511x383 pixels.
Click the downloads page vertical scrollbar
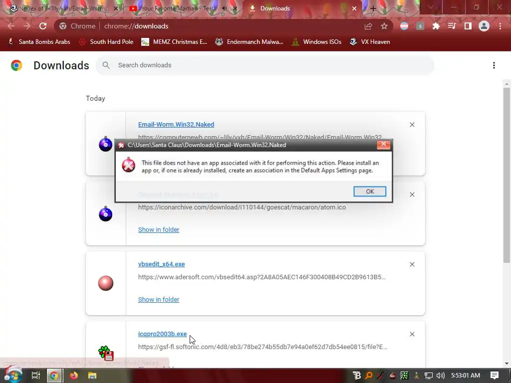point(507,175)
